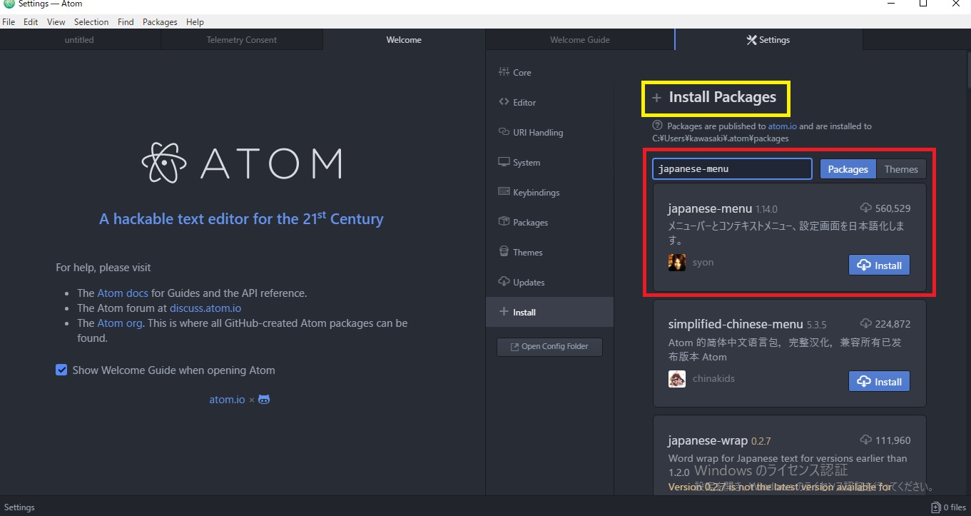
Task: Open the Core settings section
Action: 519,72
